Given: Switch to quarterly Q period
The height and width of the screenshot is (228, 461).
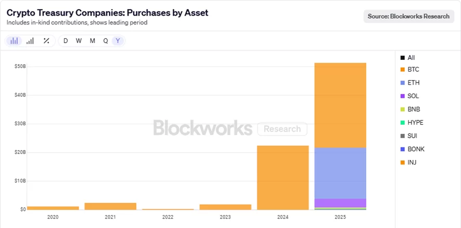Looking at the screenshot, I should [x=106, y=41].
